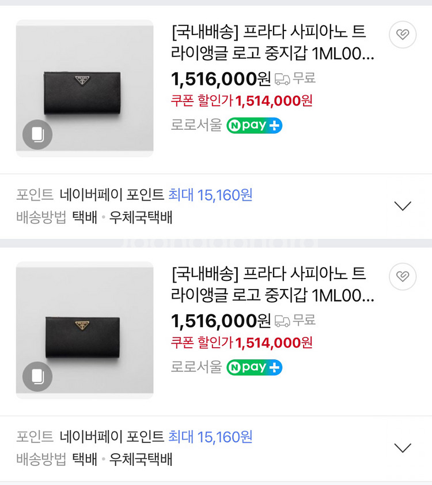Screen dimensions: 432x485
Task: Open image gallery icon on second product thumbnail
Action: click(37, 377)
